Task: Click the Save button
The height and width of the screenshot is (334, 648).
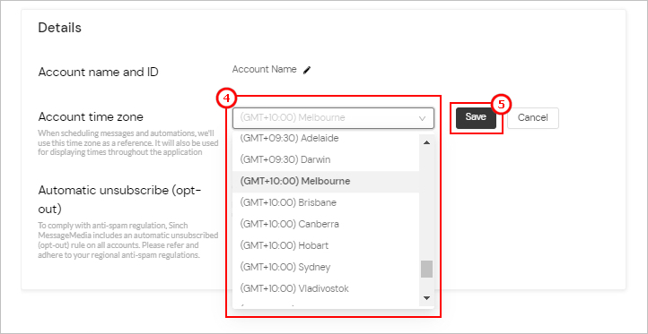Action: click(x=476, y=118)
